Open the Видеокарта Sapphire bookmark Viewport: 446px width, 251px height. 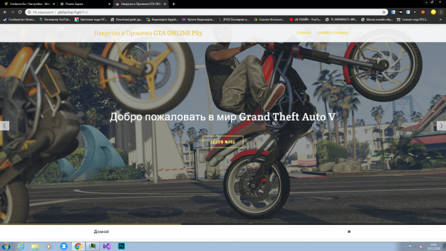(162, 20)
